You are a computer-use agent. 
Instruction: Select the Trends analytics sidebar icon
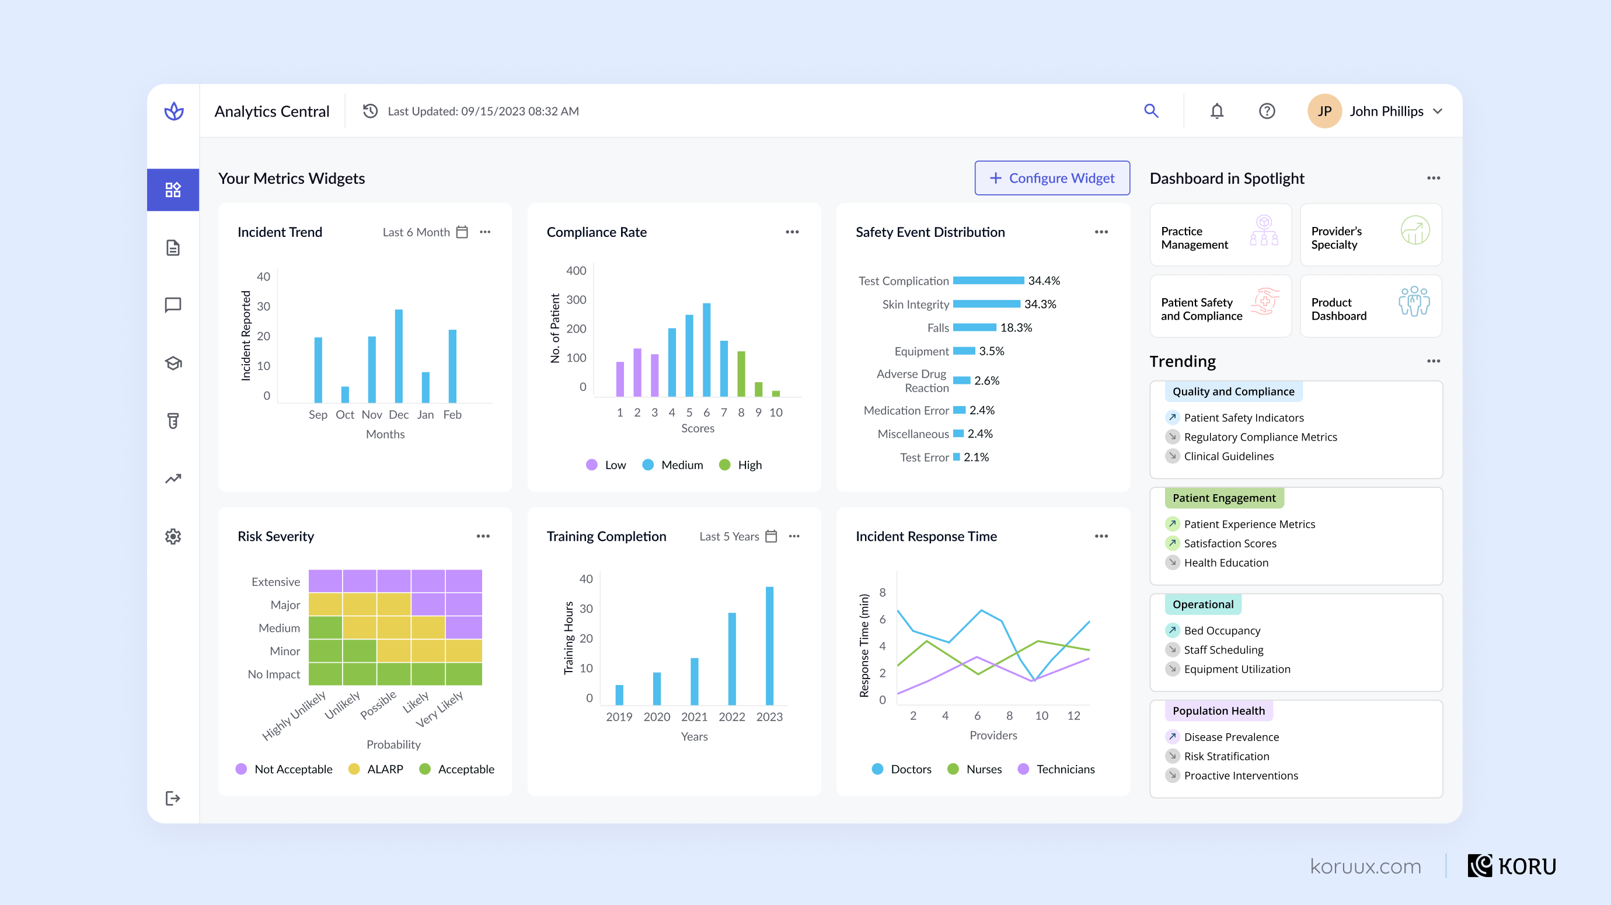tap(173, 478)
